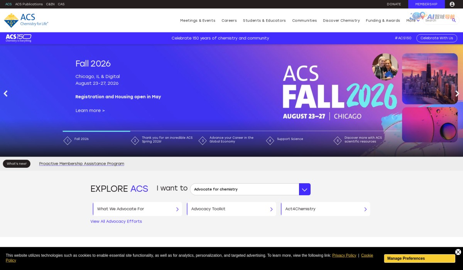The image size is (463, 270).
Task: Open Proactive Membership Assistance Program link
Action: tap(81, 164)
